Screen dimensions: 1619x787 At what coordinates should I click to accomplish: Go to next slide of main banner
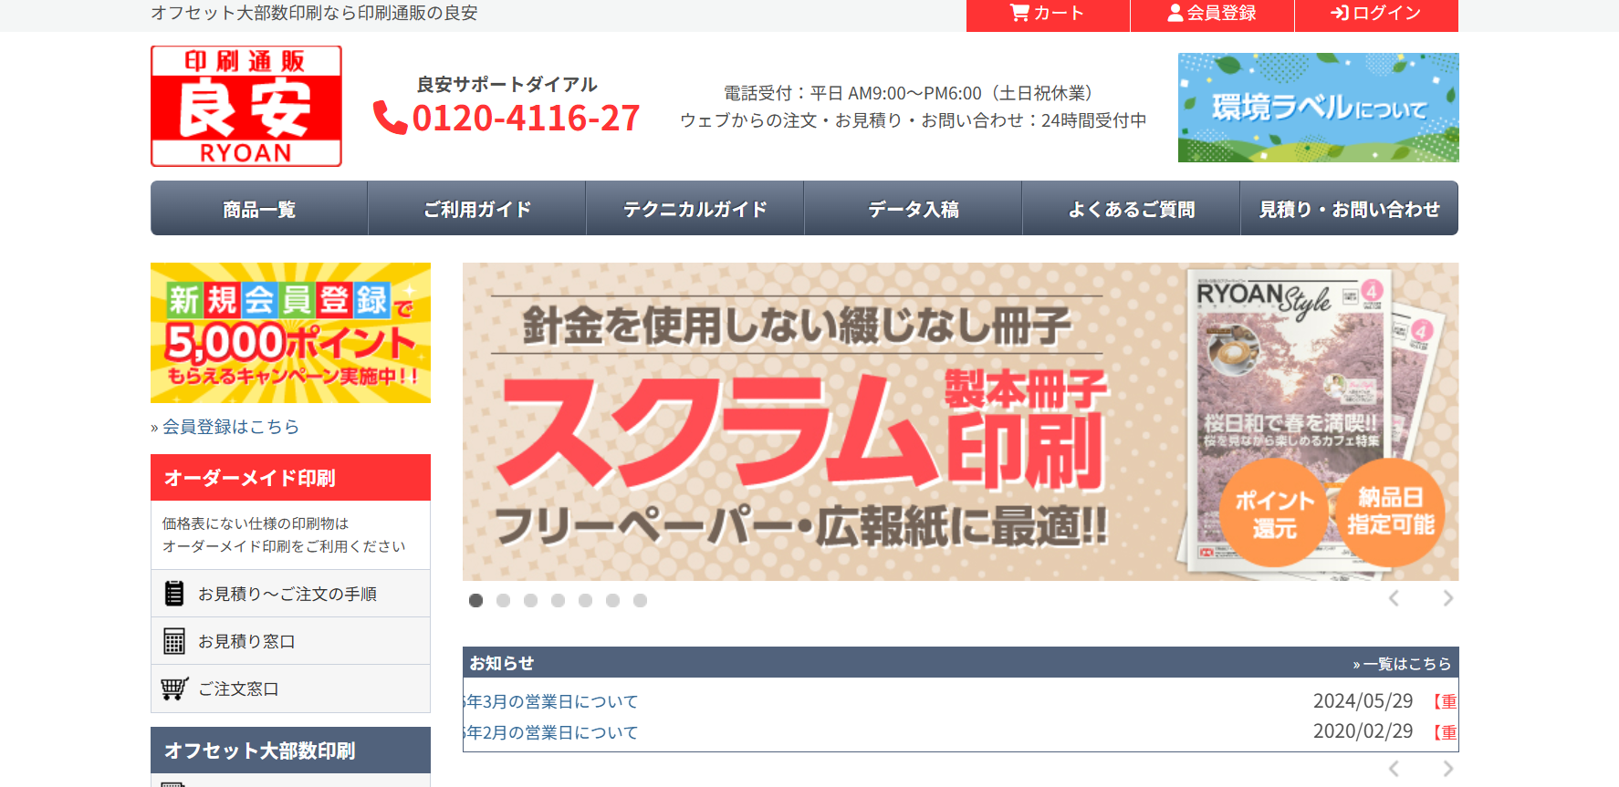tap(1448, 598)
